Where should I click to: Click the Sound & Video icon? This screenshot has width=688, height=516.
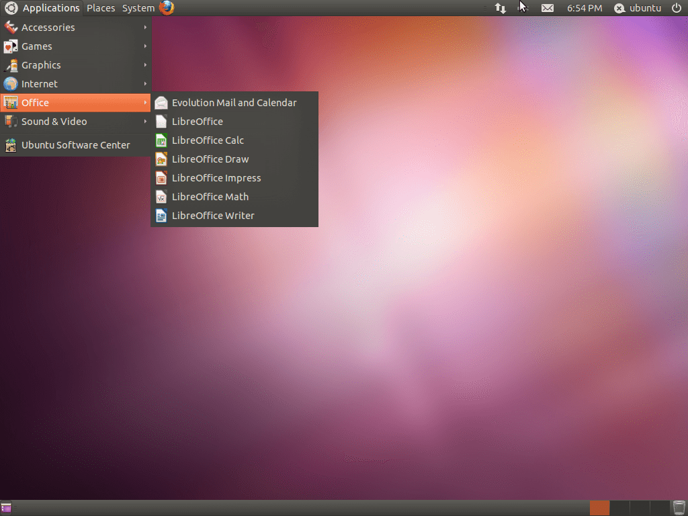pos(11,122)
